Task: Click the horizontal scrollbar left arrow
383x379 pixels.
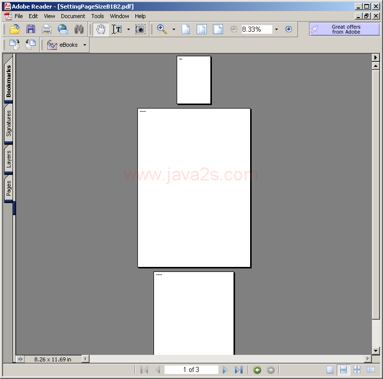Action: pyautogui.click(x=85, y=359)
